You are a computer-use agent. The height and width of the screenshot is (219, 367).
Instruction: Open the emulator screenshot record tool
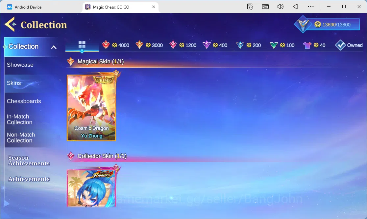tap(250, 7)
